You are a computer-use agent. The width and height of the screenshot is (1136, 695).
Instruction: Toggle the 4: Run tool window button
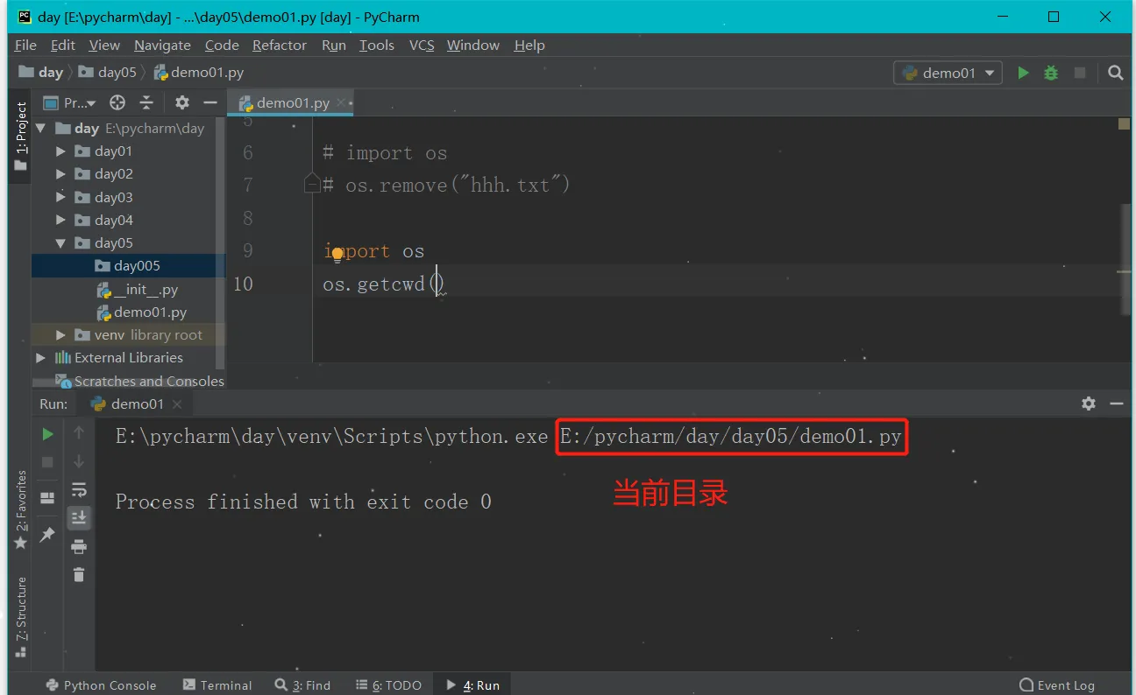click(472, 685)
